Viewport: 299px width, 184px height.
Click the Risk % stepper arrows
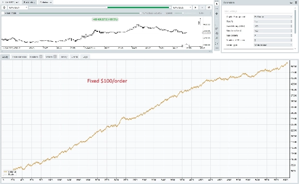[x=291, y=21]
